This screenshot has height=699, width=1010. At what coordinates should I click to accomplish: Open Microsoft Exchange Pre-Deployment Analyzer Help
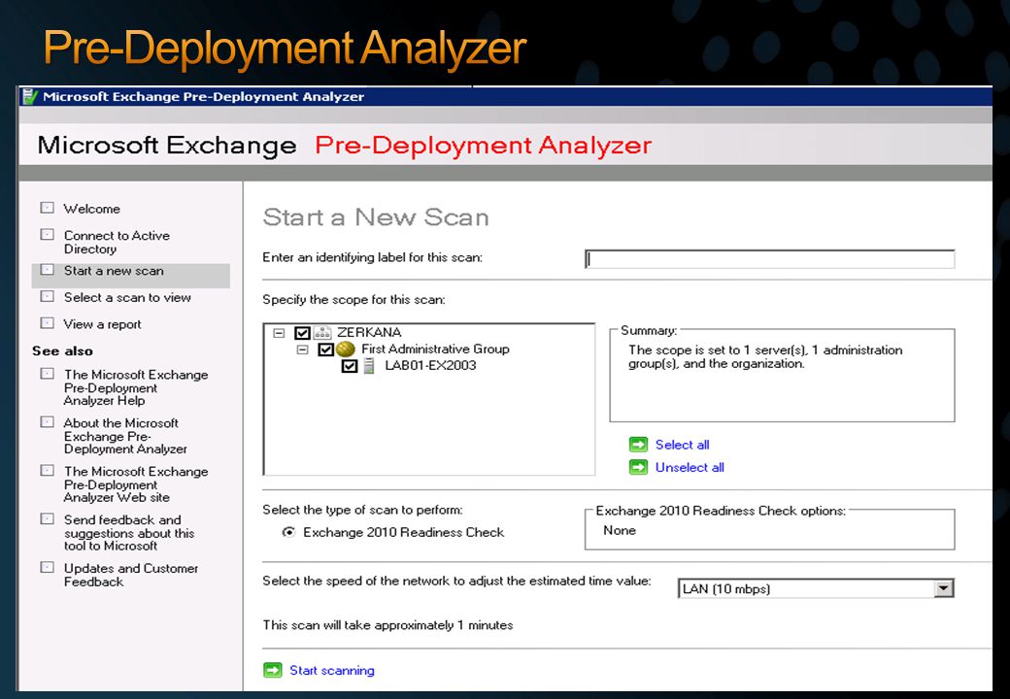[x=135, y=386]
